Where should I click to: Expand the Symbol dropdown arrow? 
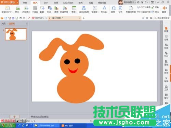tap(116, 12)
